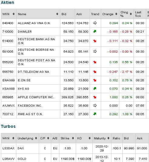This screenshot has width=149, height=162.
Task: Click red down arrow for Deutsche Post
Action: tap(95, 62)
